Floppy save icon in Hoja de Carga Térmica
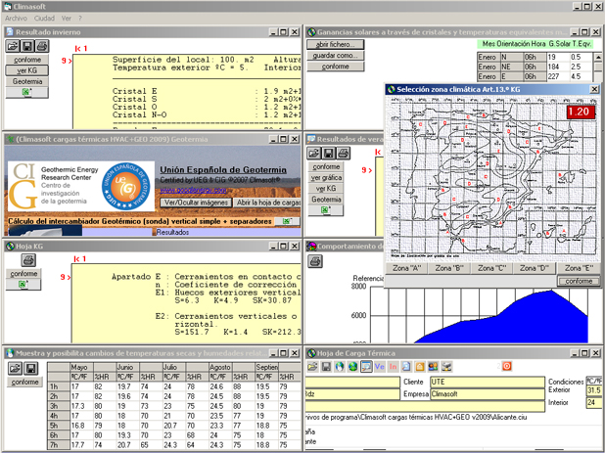 coord(326,367)
